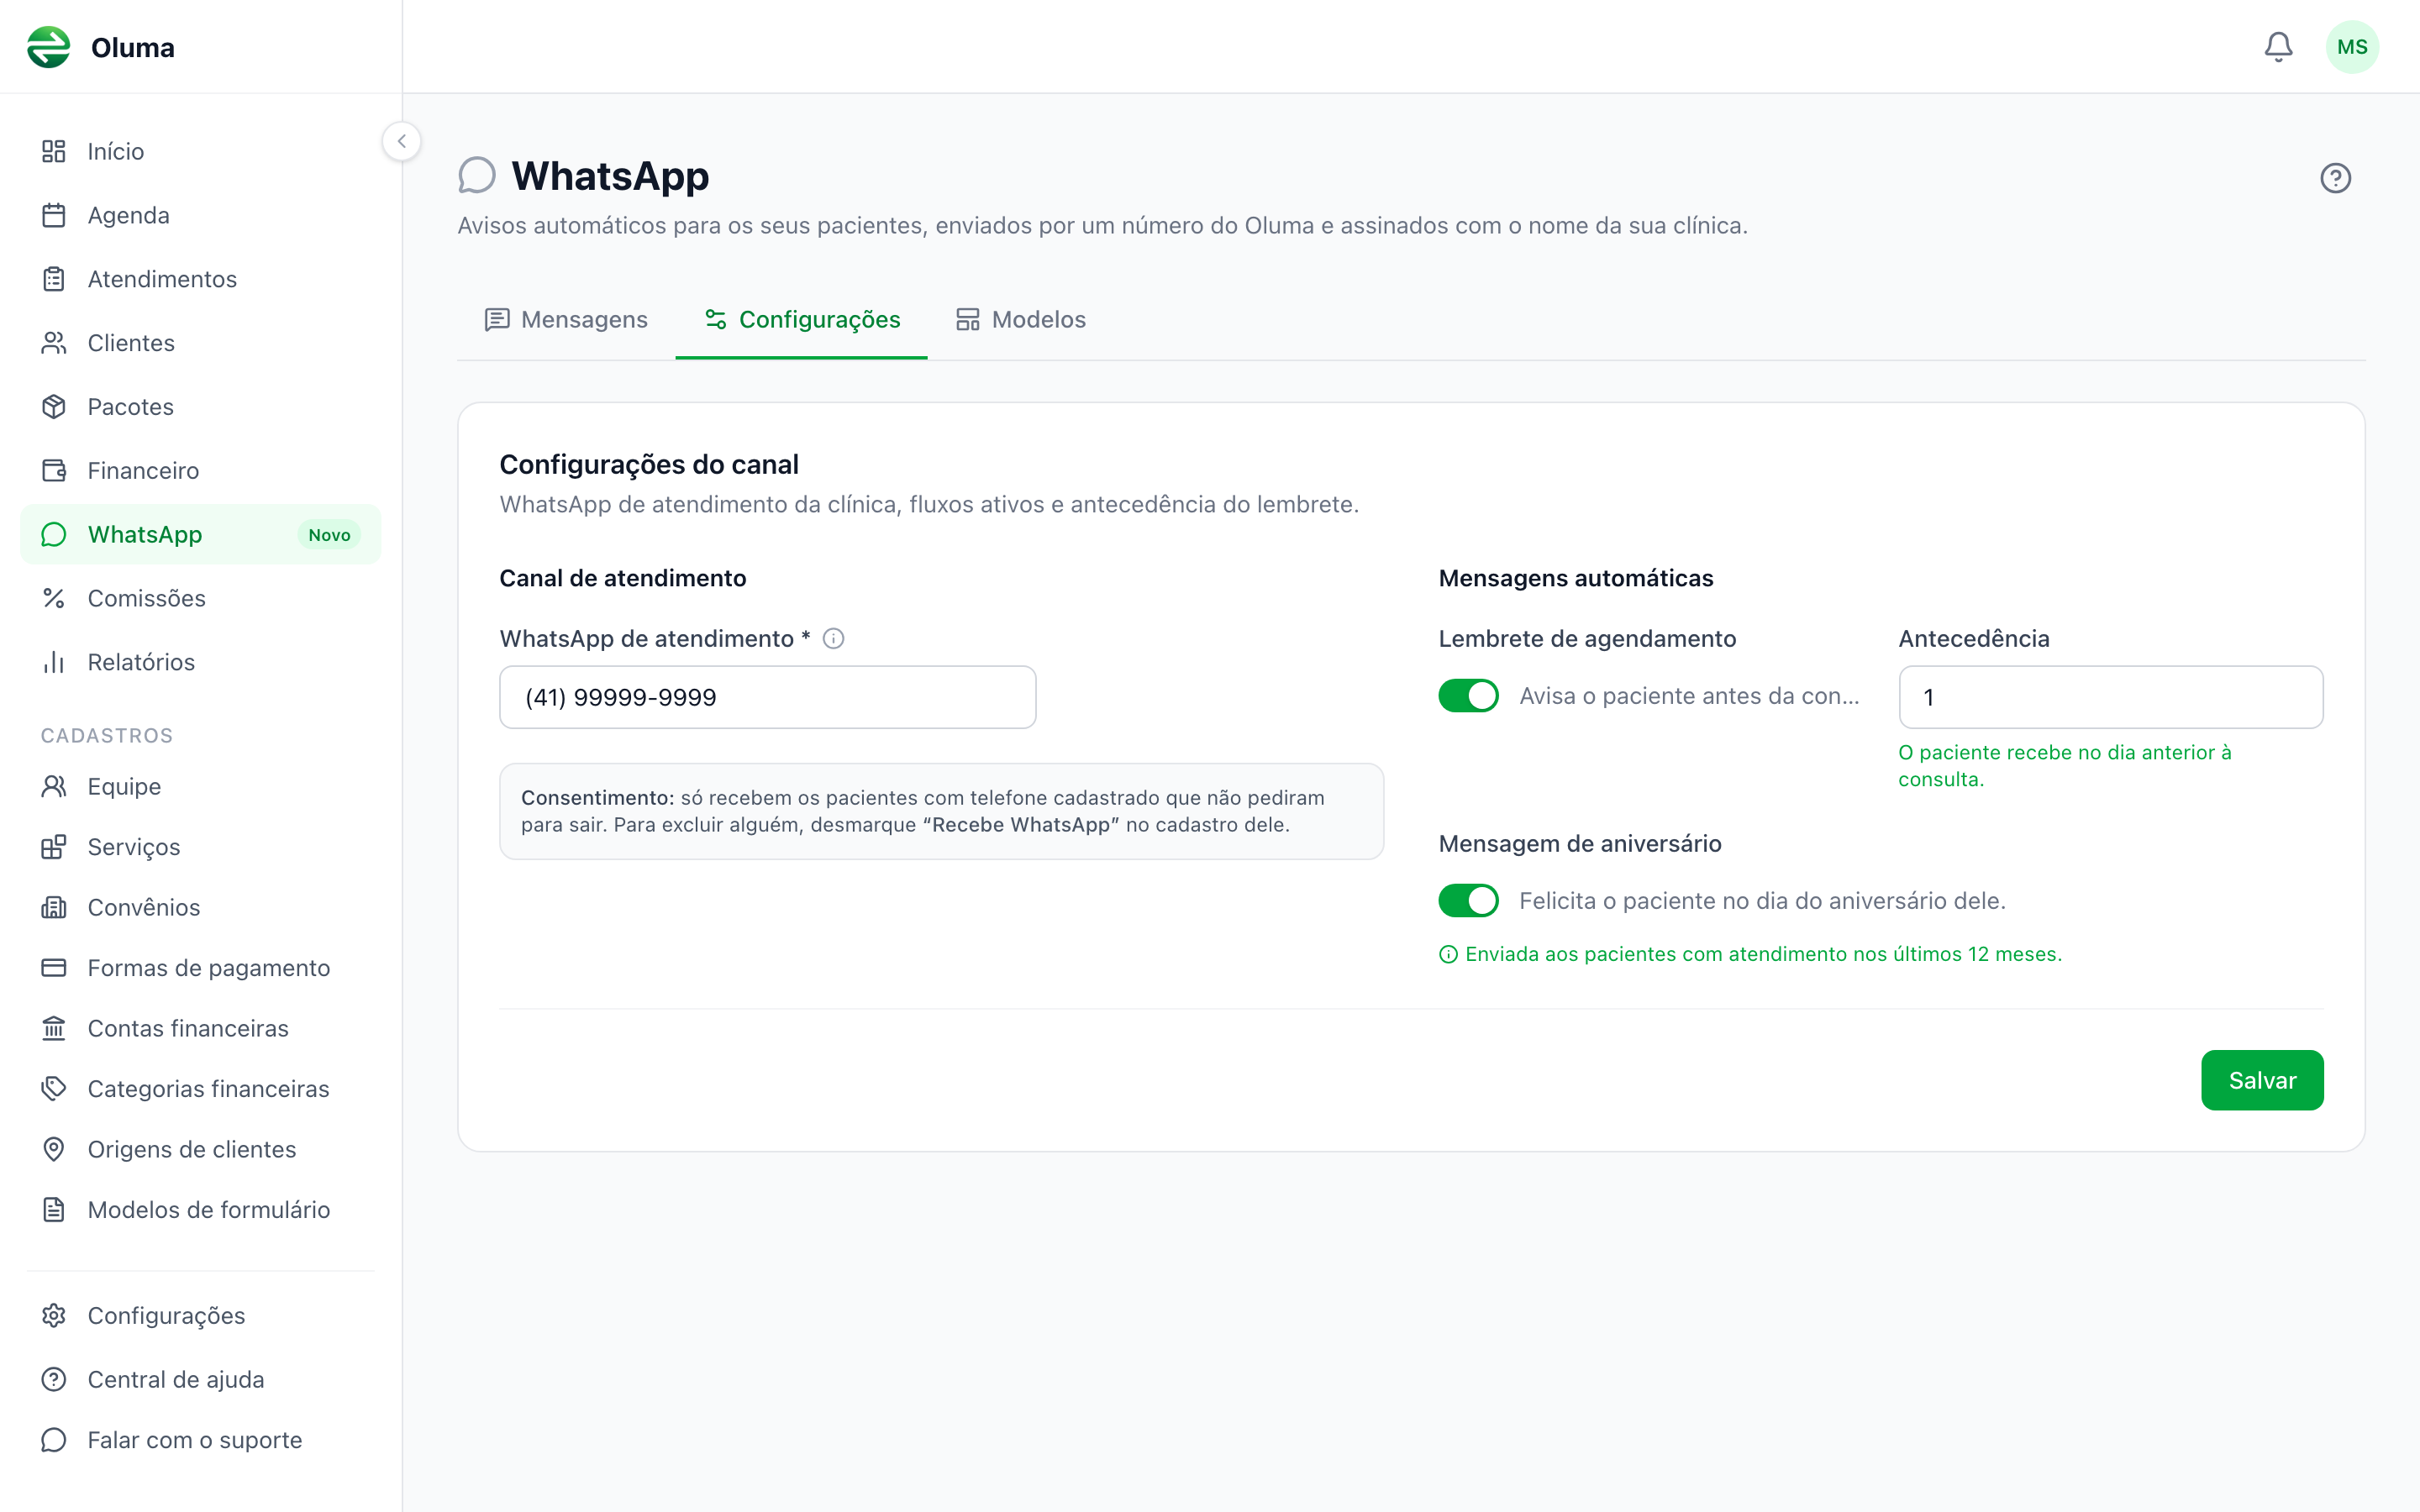Image resolution: width=2420 pixels, height=1512 pixels.
Task: Focus the Antecedência number field
Action: 2111,697
